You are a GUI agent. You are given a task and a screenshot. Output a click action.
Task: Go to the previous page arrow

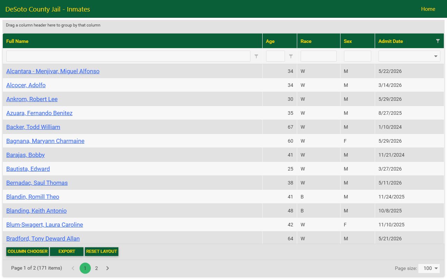(x=73, y=268)
